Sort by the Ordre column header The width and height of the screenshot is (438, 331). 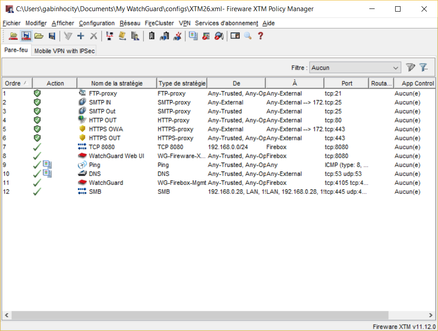point(17,84)
